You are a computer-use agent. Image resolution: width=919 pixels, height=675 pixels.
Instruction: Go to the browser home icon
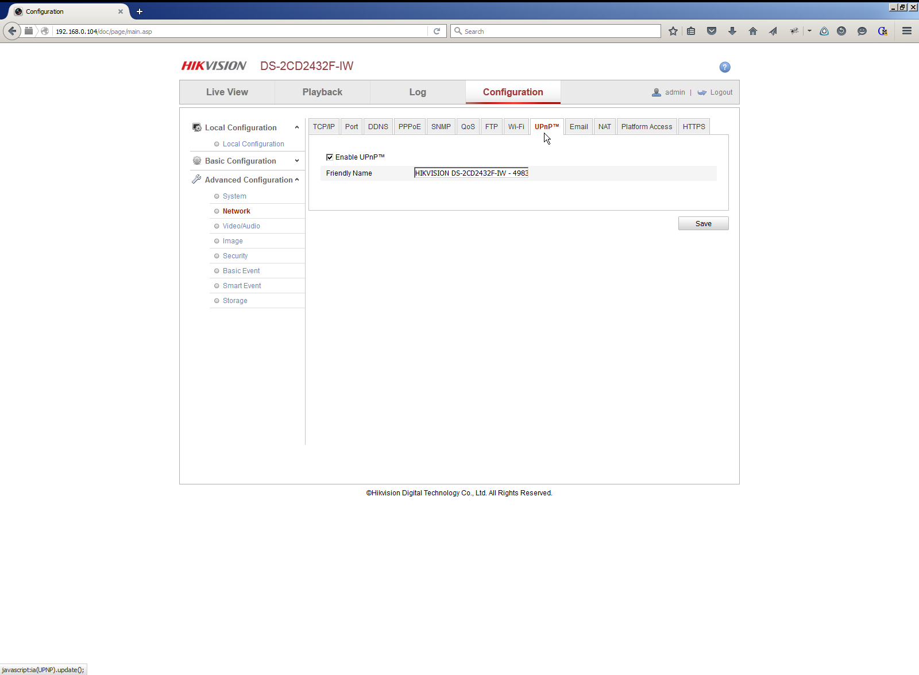tap(753, 31)
